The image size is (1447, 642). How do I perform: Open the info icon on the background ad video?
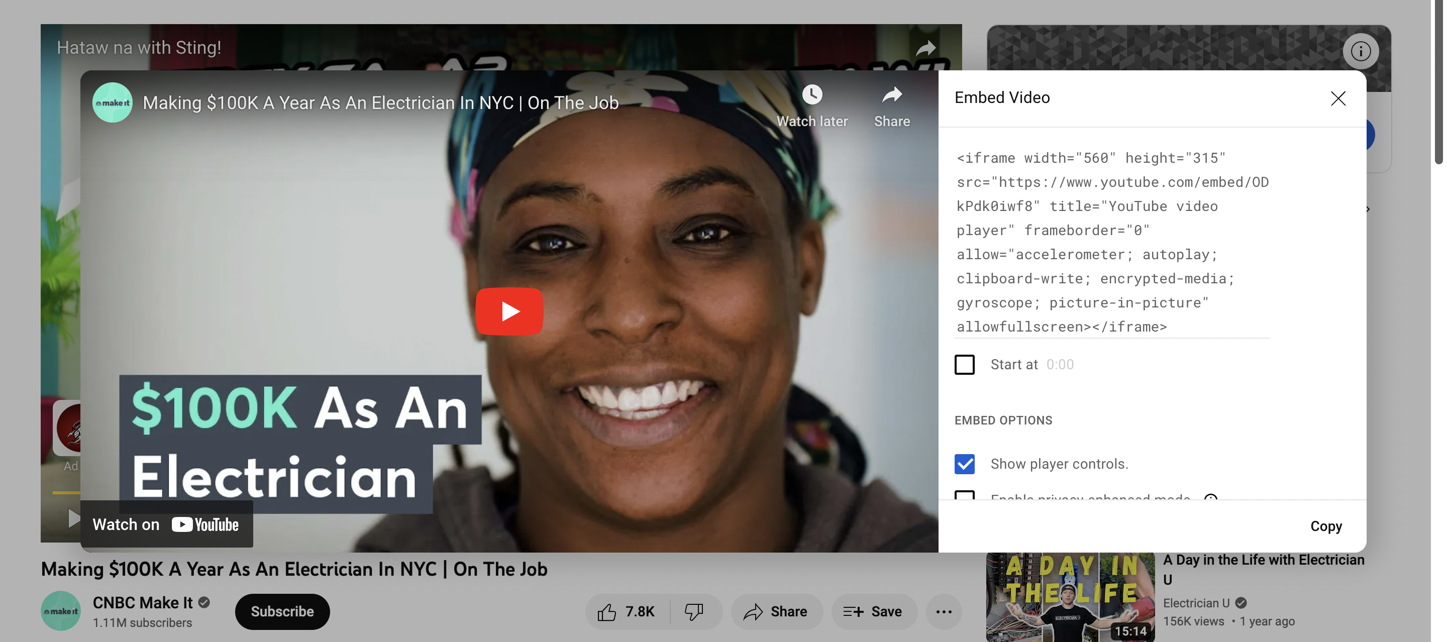coord(1360,51)
